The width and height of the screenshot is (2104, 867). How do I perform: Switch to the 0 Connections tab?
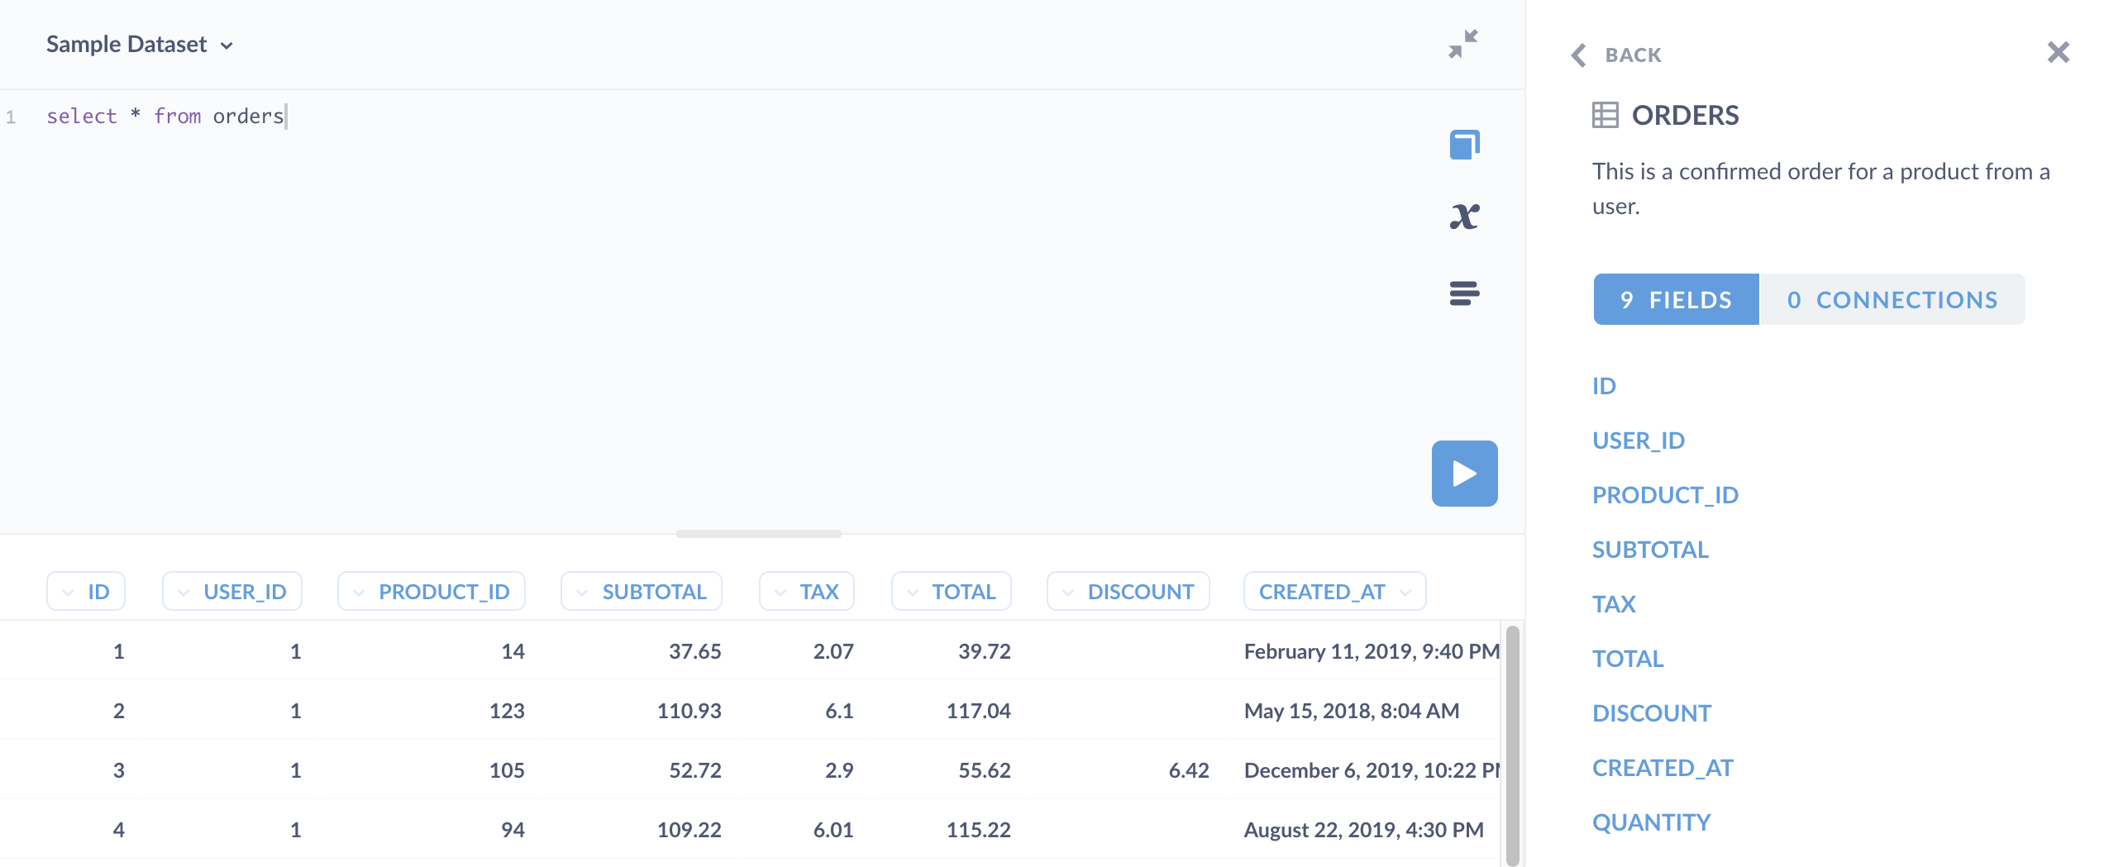point(1892,299)
